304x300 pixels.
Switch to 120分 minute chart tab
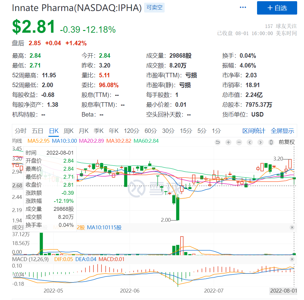pyautogui.click(x=132, y=131)
